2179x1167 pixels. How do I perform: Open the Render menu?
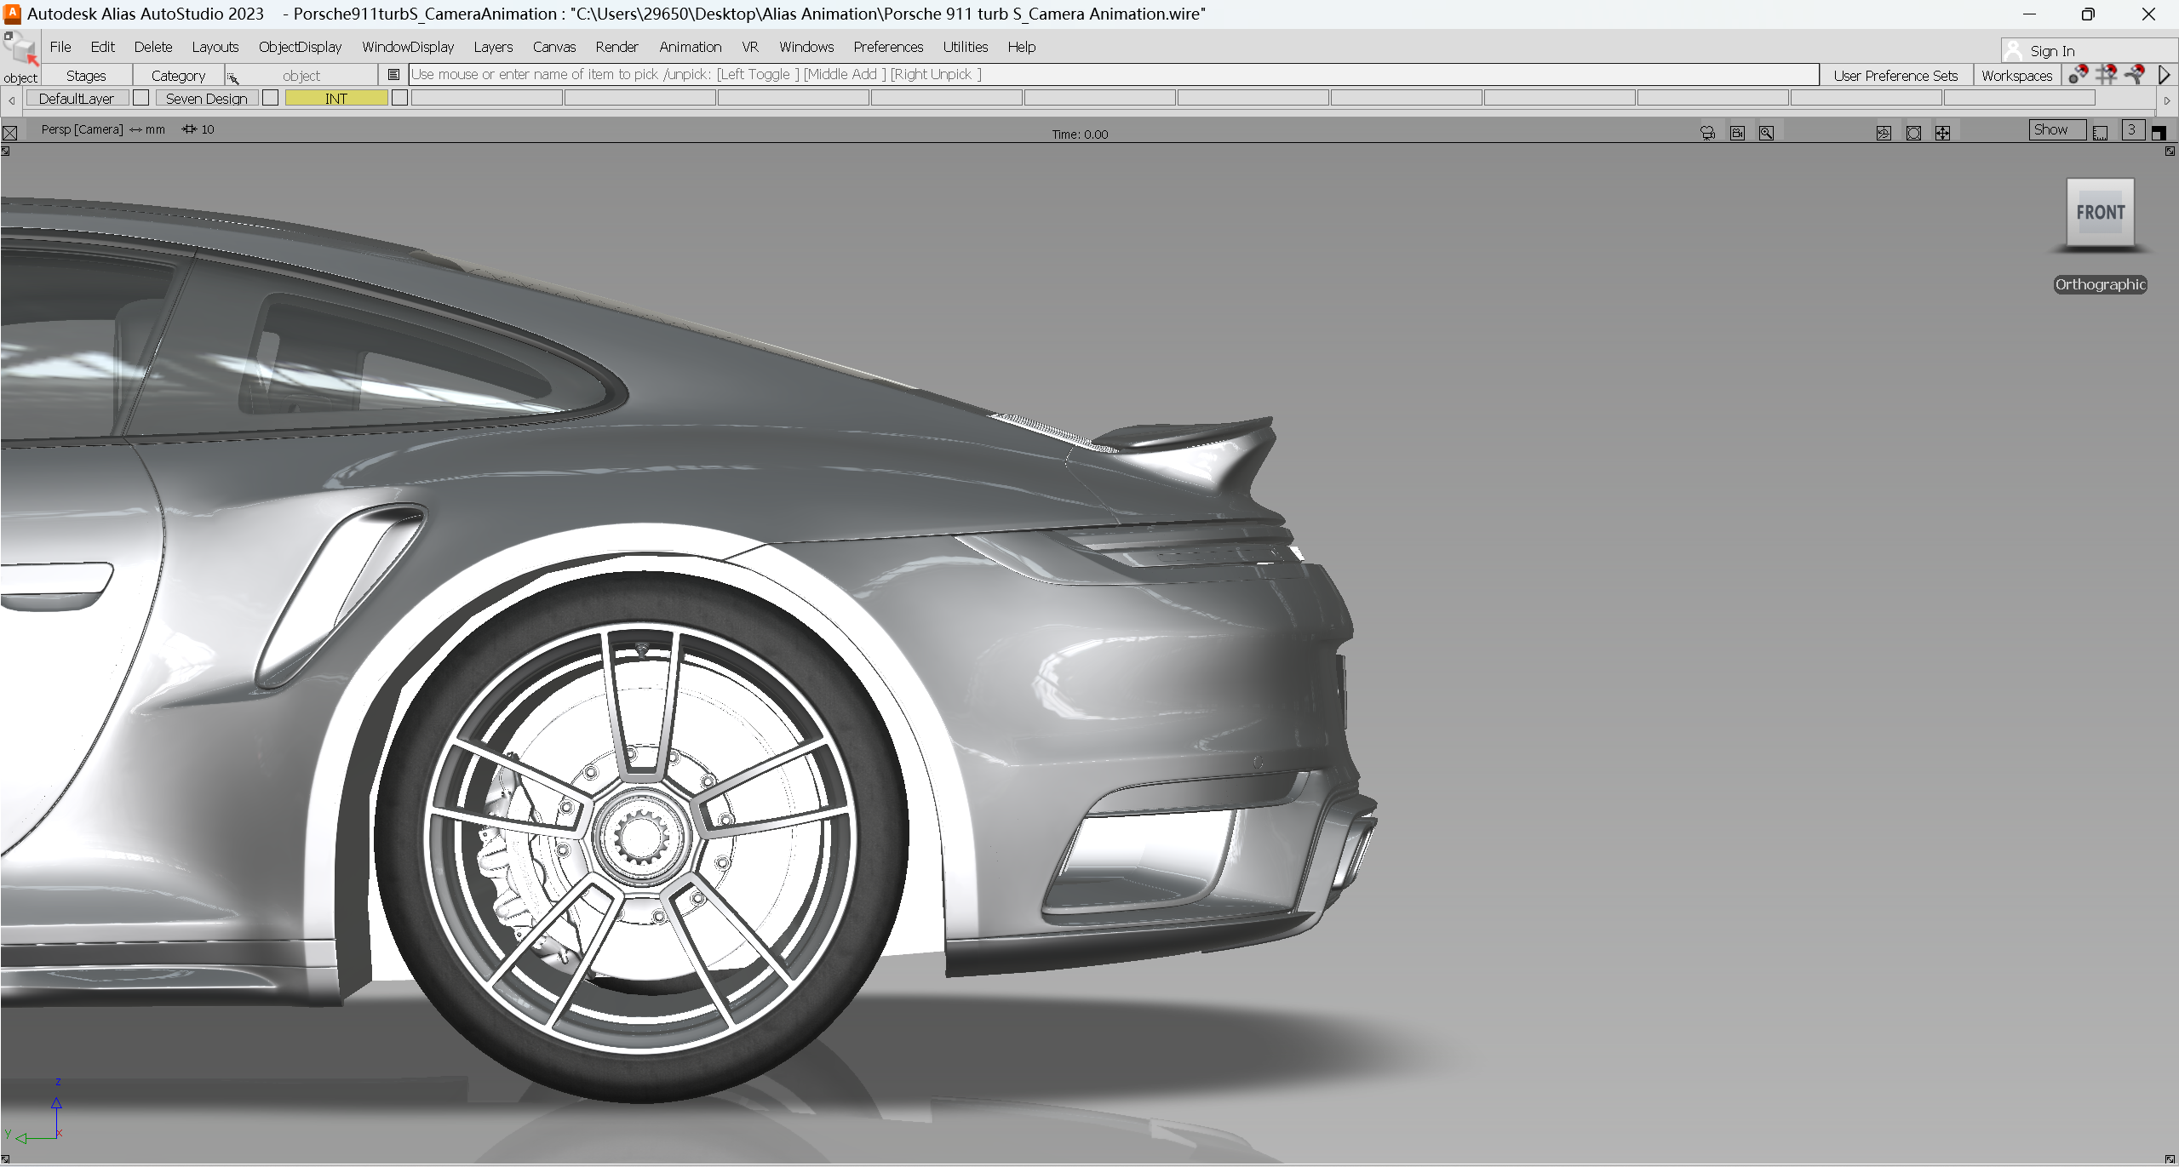click(x=616, y=47)
